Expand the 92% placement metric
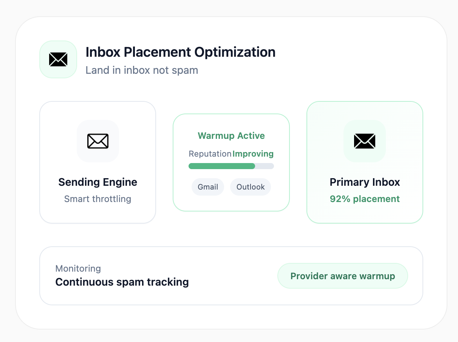458x342 pixels. point(364,199)
